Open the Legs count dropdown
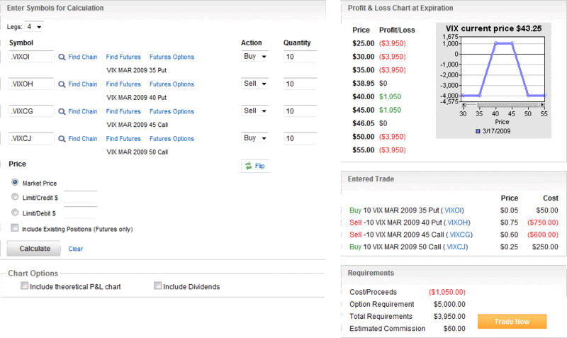 (x=34, y=27)
